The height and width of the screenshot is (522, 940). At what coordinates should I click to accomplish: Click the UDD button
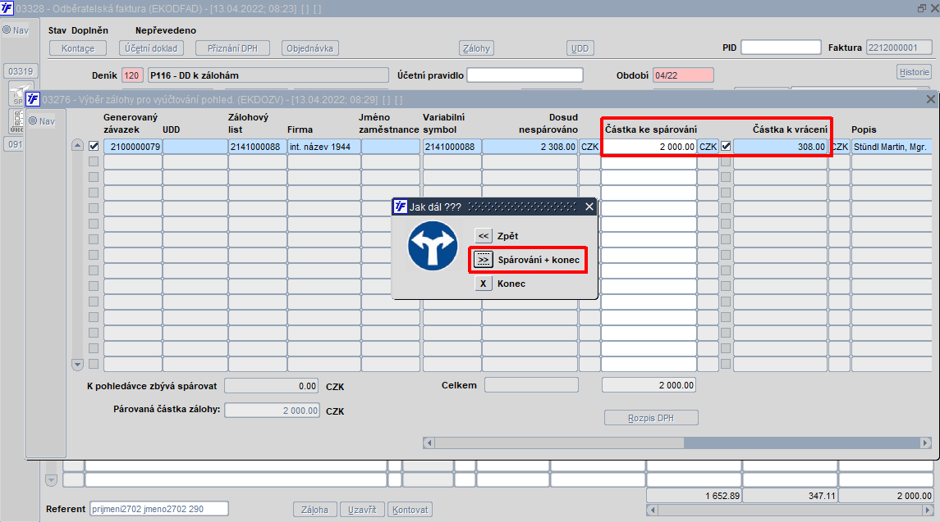pyautogui.click(x=580, y=48)
